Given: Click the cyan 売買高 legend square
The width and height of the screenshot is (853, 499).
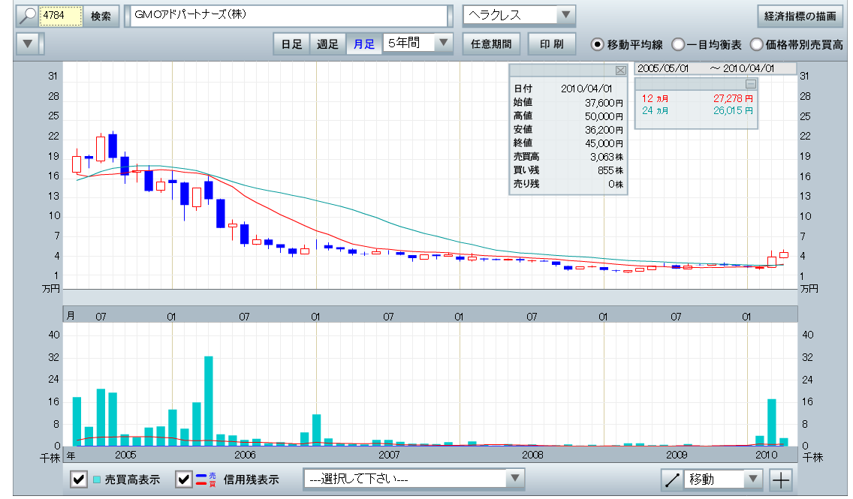Looking at the screenshot, I should coord(97,479).
